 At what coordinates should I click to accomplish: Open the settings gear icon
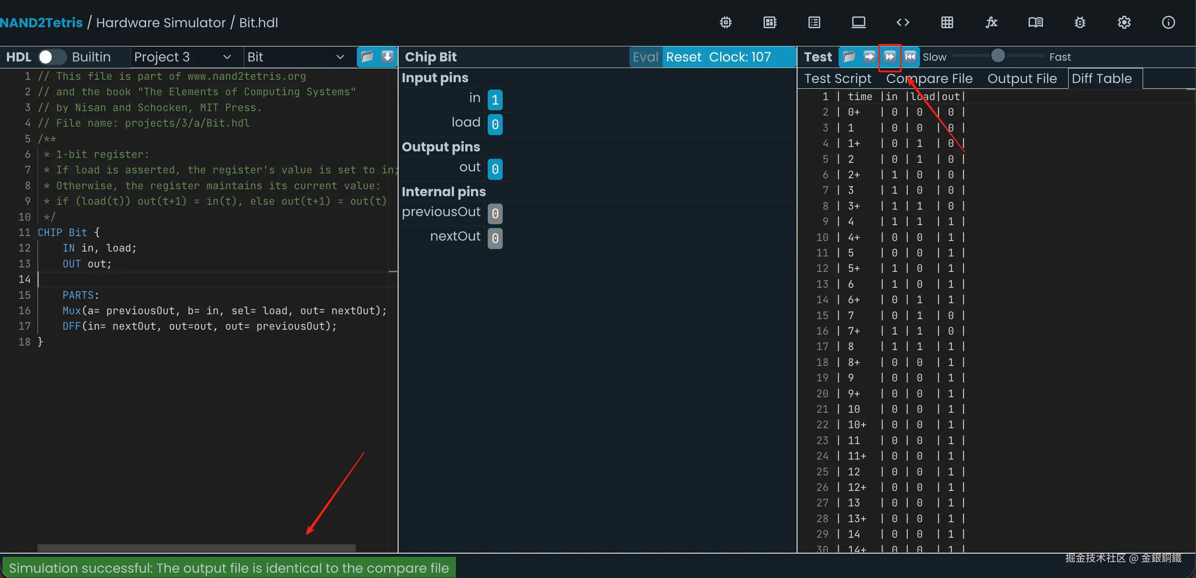(x=1124, y=22)
